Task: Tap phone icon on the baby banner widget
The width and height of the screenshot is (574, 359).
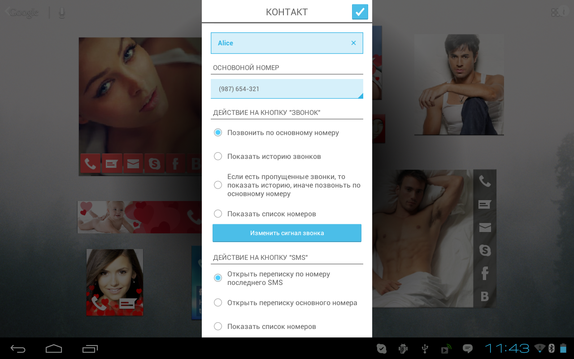Action: click(194, 217)
